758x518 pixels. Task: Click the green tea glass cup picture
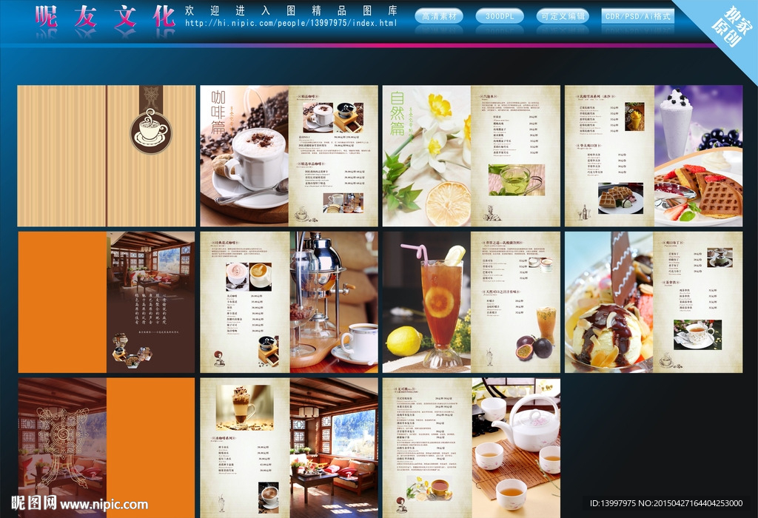point(516,181)
